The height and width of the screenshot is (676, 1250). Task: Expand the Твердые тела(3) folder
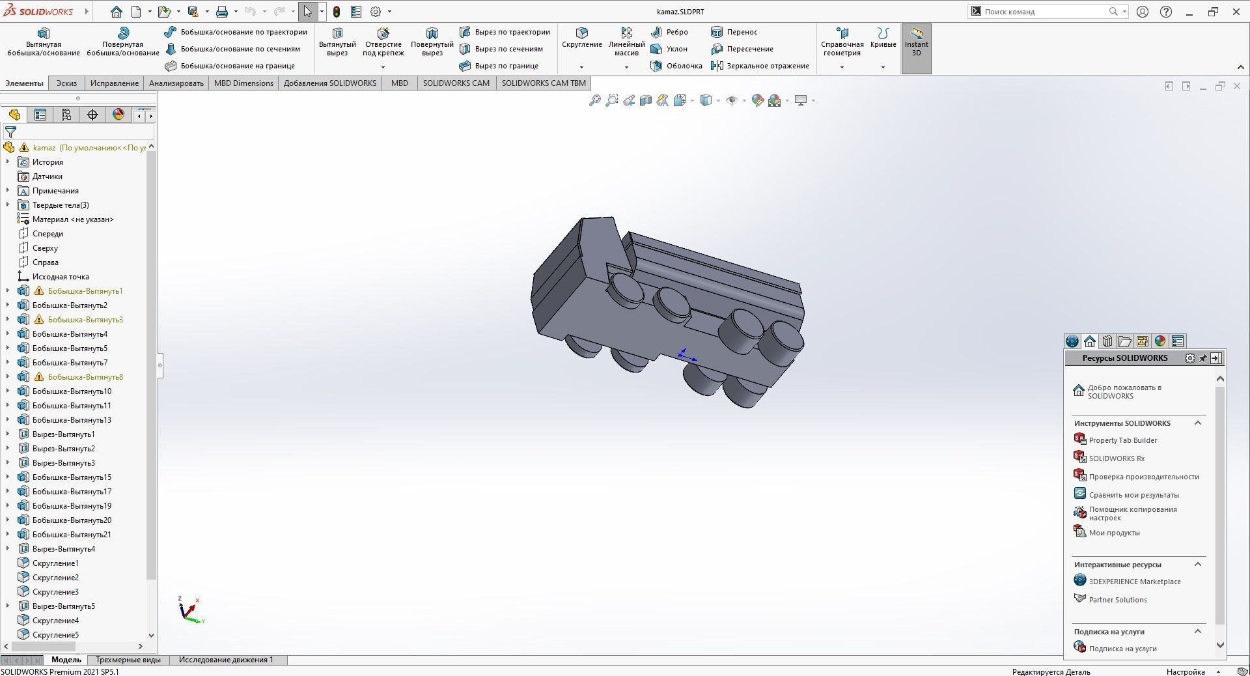pos(8,205)
